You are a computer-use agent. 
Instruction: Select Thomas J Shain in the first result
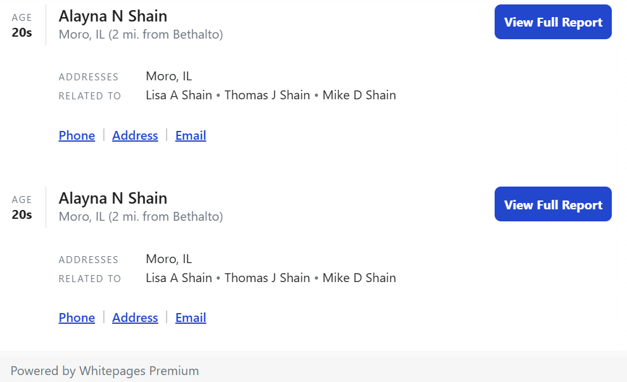267,95
